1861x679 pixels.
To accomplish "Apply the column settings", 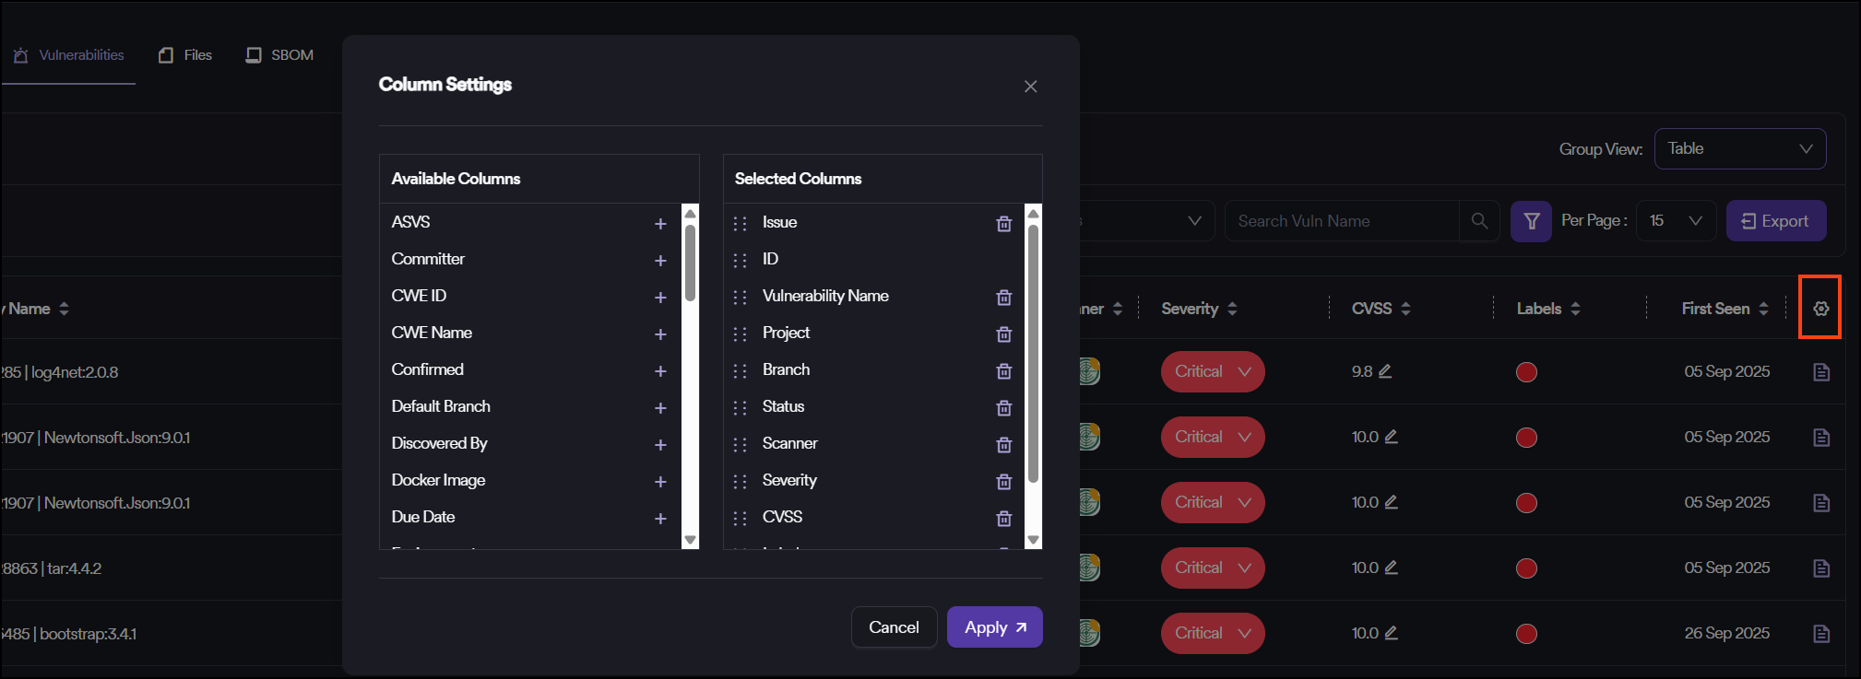I will pyautogui.click(x=994, y=627).
